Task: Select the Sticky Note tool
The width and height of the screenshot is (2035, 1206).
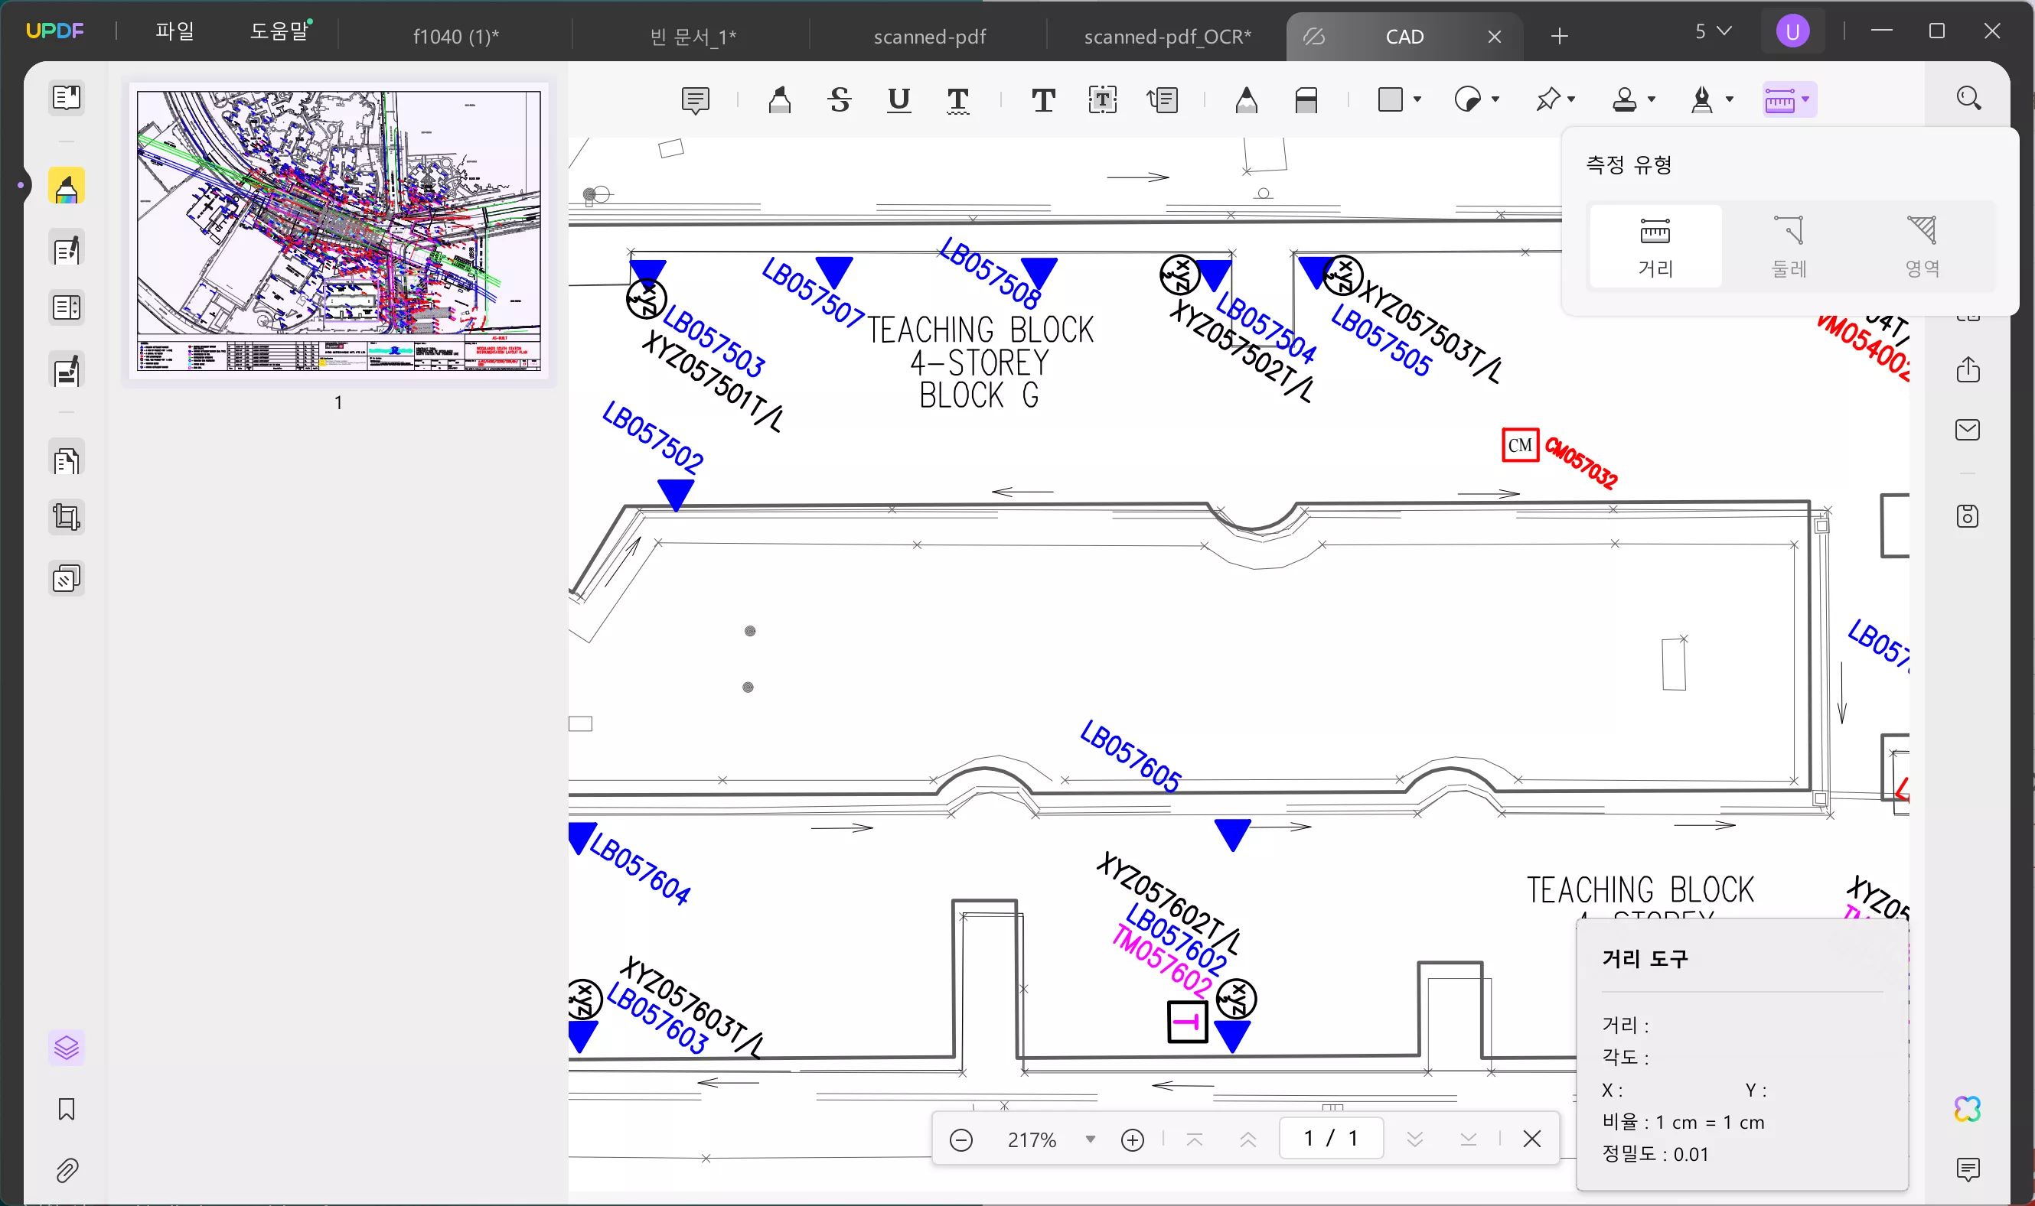Action: tap(695, 100)
